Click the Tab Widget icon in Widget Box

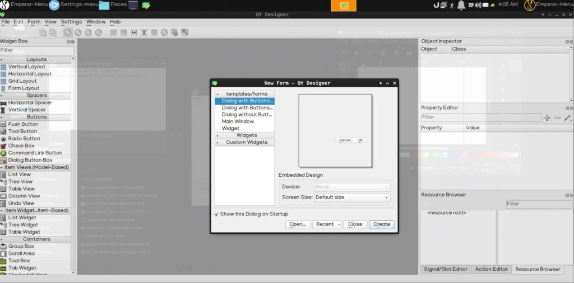click(3, 268)
